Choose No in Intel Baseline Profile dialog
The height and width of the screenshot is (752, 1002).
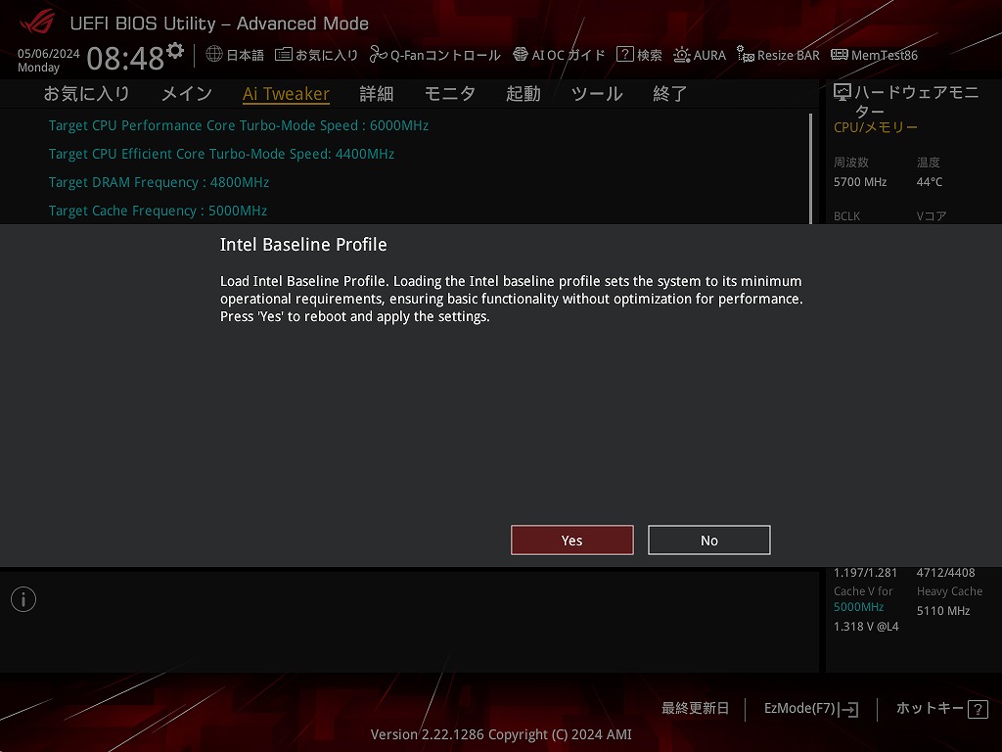[708, 540]
